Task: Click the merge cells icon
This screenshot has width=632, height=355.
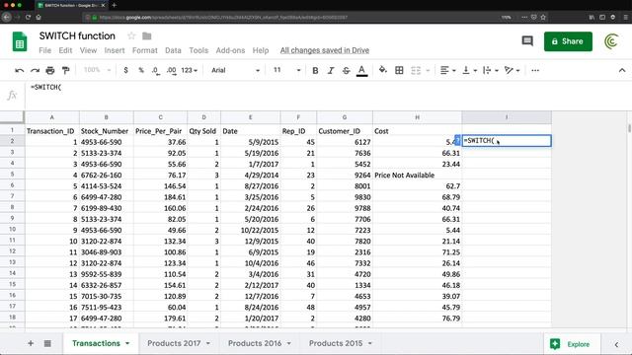Action: 416,70
